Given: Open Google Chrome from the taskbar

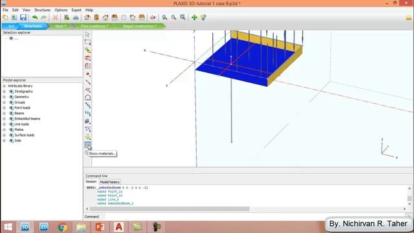Looking at the screenshot, I should 63,227.
